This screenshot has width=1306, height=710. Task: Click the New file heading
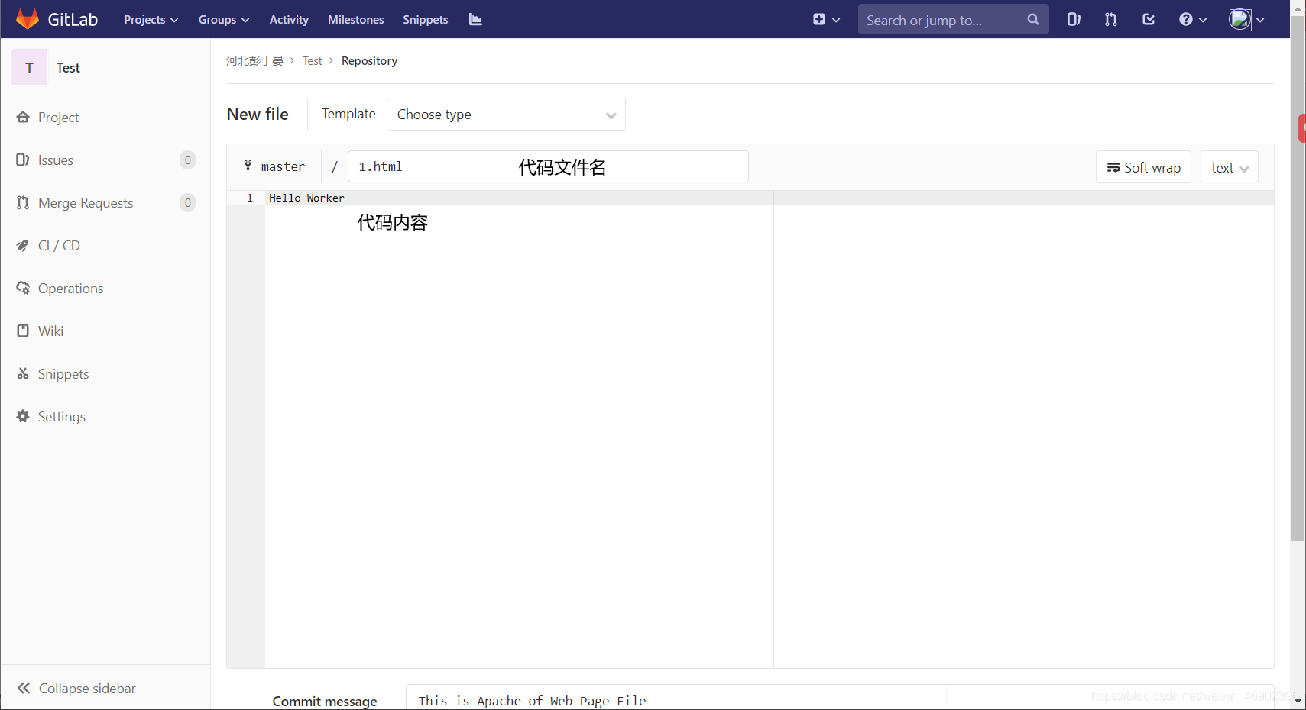258,114
